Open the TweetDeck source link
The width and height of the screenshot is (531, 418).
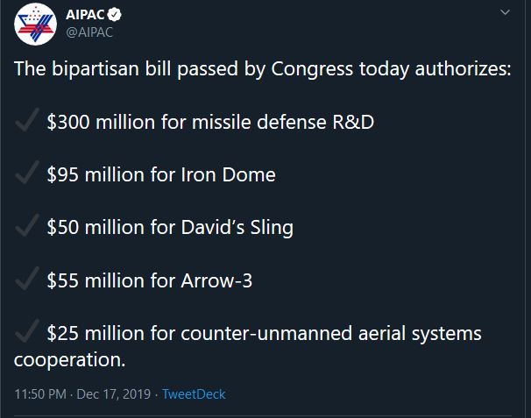194,394
